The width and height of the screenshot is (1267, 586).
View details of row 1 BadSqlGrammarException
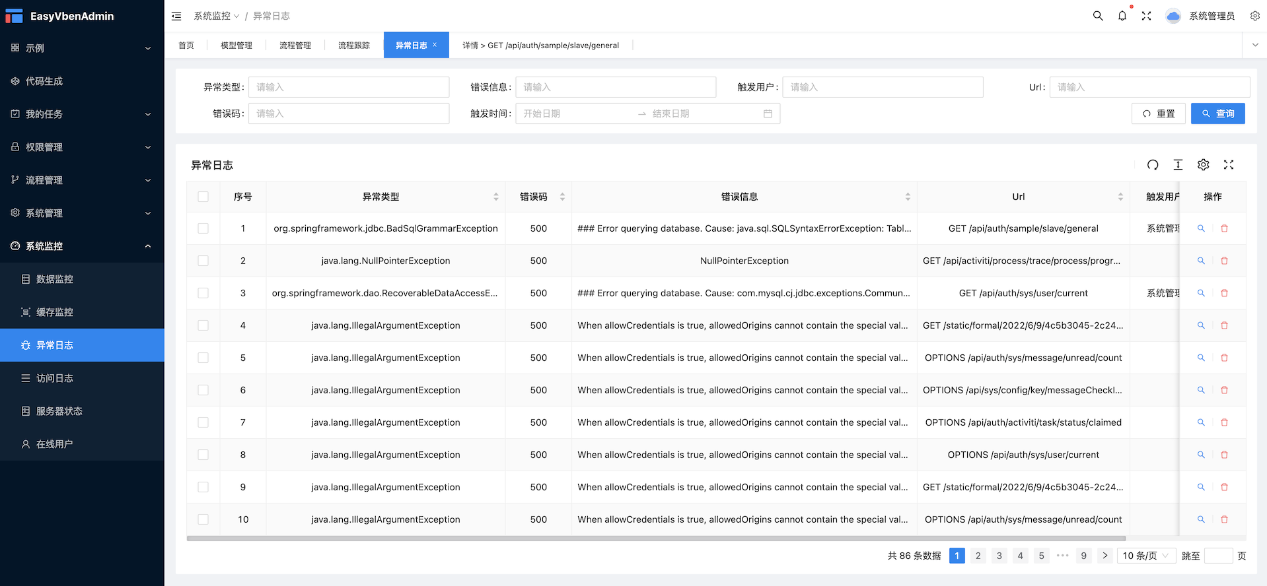tap(1201, 228)
